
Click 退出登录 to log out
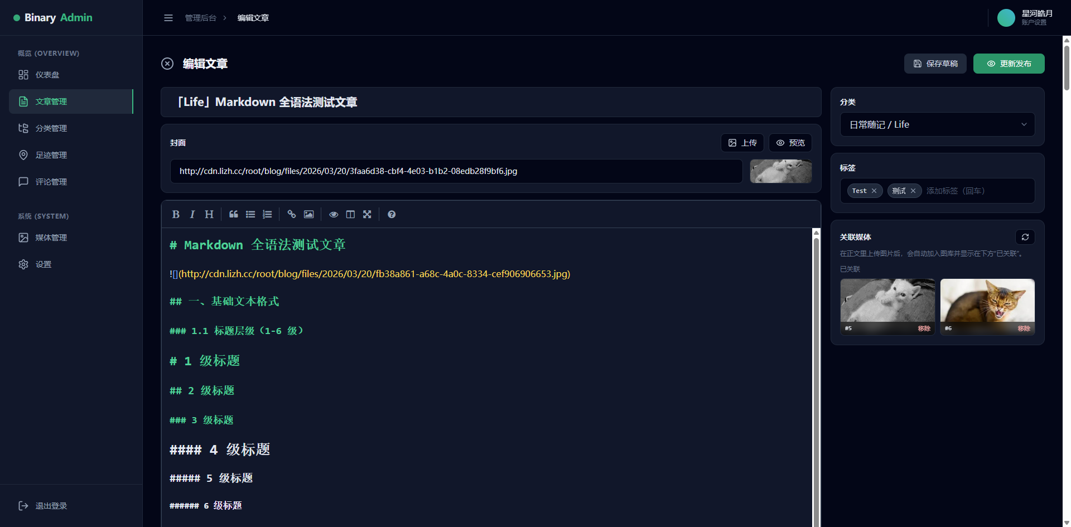(71, 506)
